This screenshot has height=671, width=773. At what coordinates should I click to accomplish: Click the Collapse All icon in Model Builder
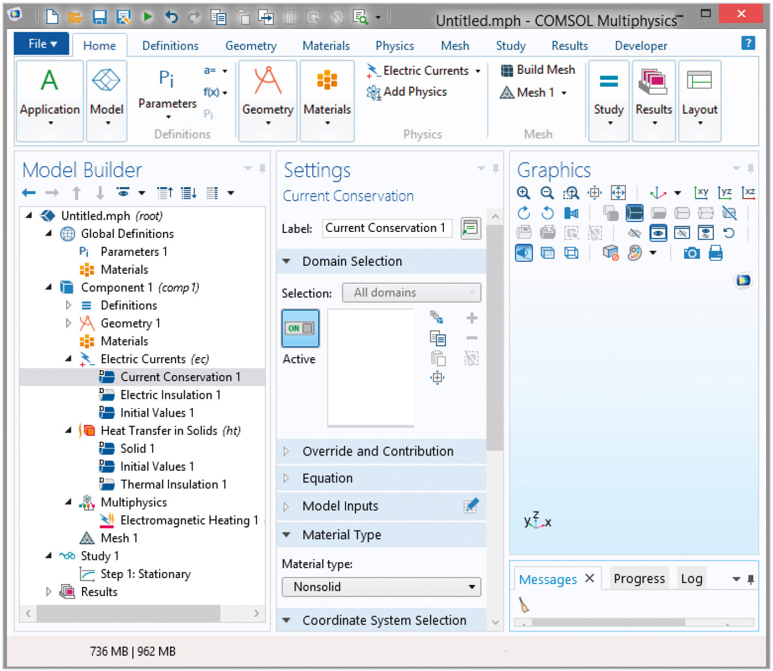pyautogui.click(x=165, y=192)
